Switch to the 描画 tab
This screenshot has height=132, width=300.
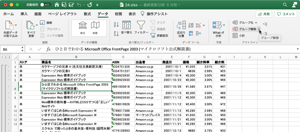(x=38, y=14)
